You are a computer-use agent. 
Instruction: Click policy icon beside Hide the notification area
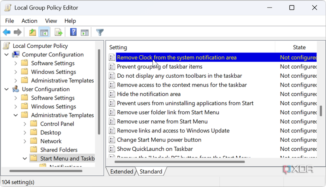(x=112, y=94)
